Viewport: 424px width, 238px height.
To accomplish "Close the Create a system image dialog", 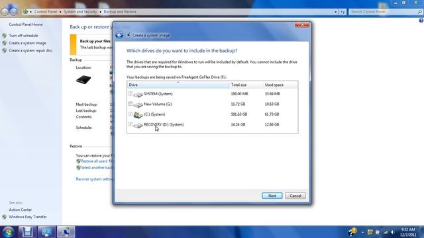I will pos(302,25).
